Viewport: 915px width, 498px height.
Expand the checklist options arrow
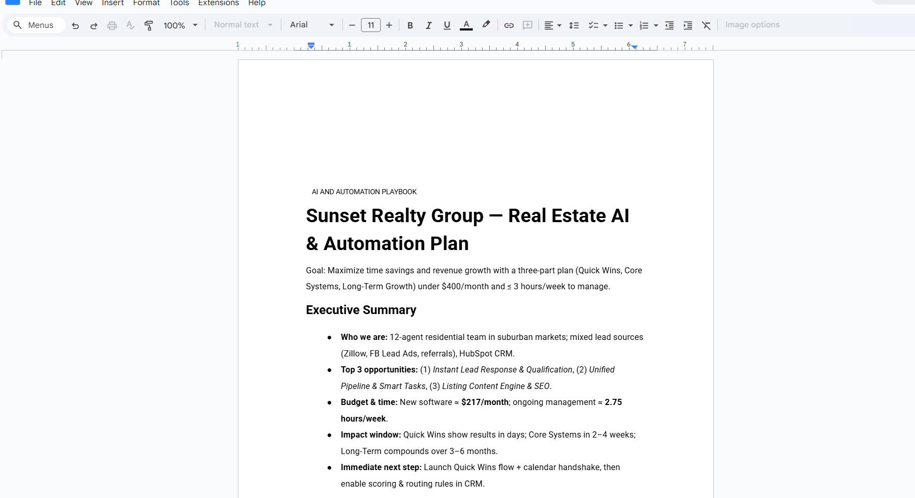(x=605, y=25)
